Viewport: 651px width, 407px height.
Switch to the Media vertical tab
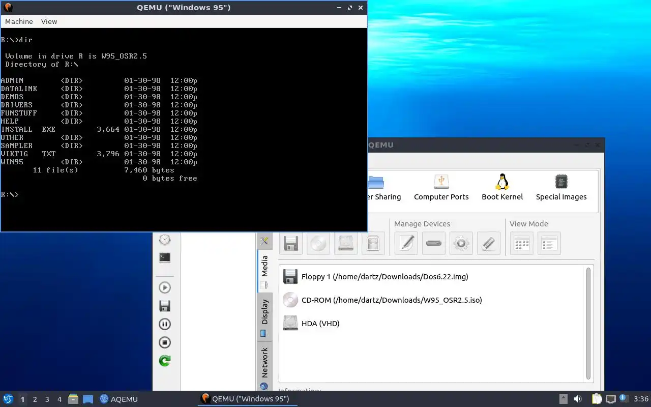264,271
